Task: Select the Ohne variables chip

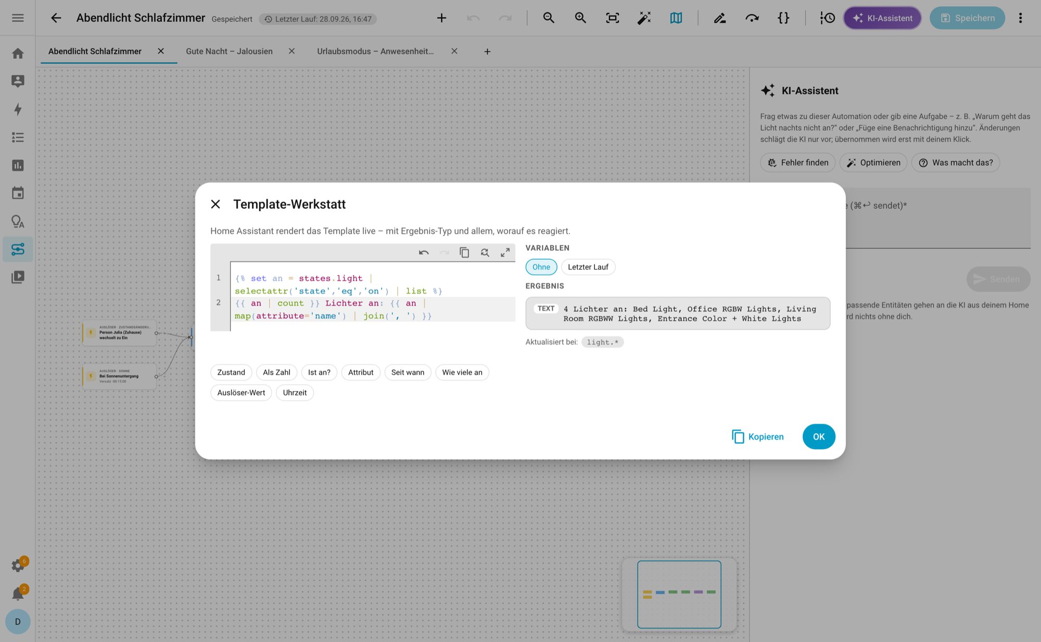Action: (x=541, y=267)
